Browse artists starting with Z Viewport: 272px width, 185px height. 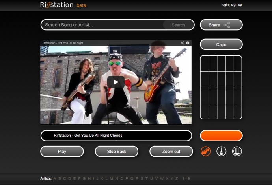pos(177,178)
